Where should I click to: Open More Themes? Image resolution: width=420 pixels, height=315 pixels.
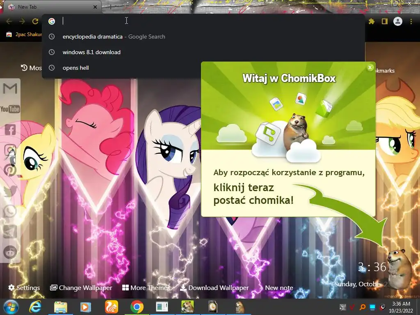(146, 288)
